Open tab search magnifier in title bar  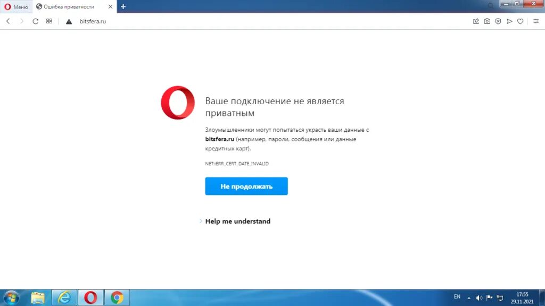click(490, 5)
